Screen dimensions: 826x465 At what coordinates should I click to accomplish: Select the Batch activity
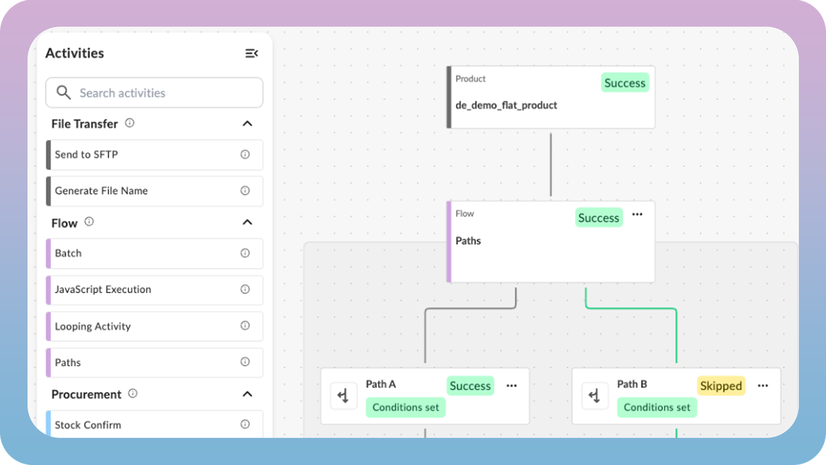[x=154, y=253]
